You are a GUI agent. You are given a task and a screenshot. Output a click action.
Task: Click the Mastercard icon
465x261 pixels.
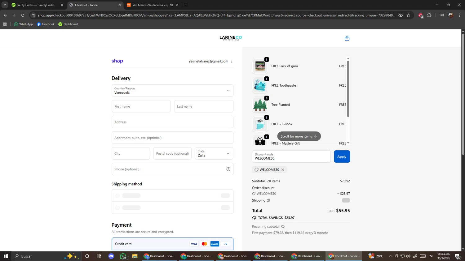tap(204, 244)
